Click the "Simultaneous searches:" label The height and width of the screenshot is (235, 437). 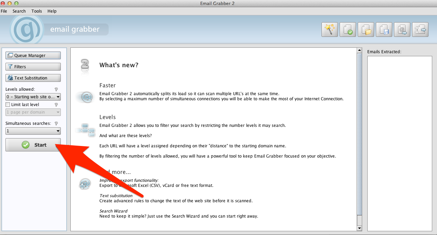pos(28,123)
